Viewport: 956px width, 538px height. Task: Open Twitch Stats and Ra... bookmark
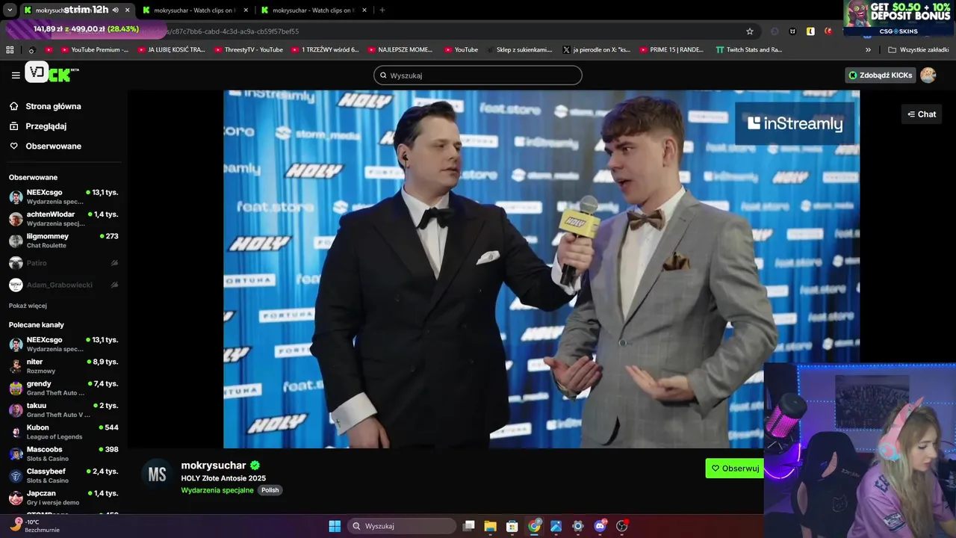click(x=748, y=50)
